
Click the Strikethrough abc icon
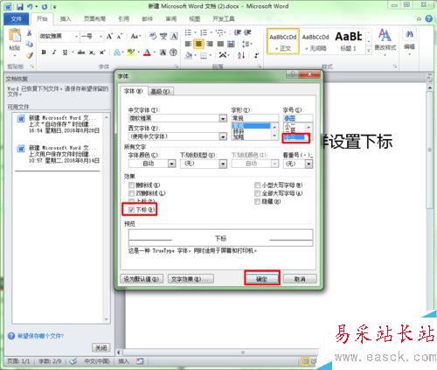(81, 52)
